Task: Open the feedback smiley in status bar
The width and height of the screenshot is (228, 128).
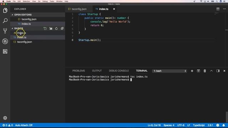Action: pos(218,125)
